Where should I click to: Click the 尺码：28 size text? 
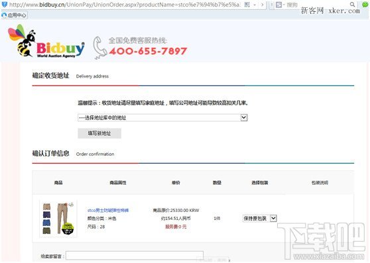pyautogui.click(x=96, y=227)
